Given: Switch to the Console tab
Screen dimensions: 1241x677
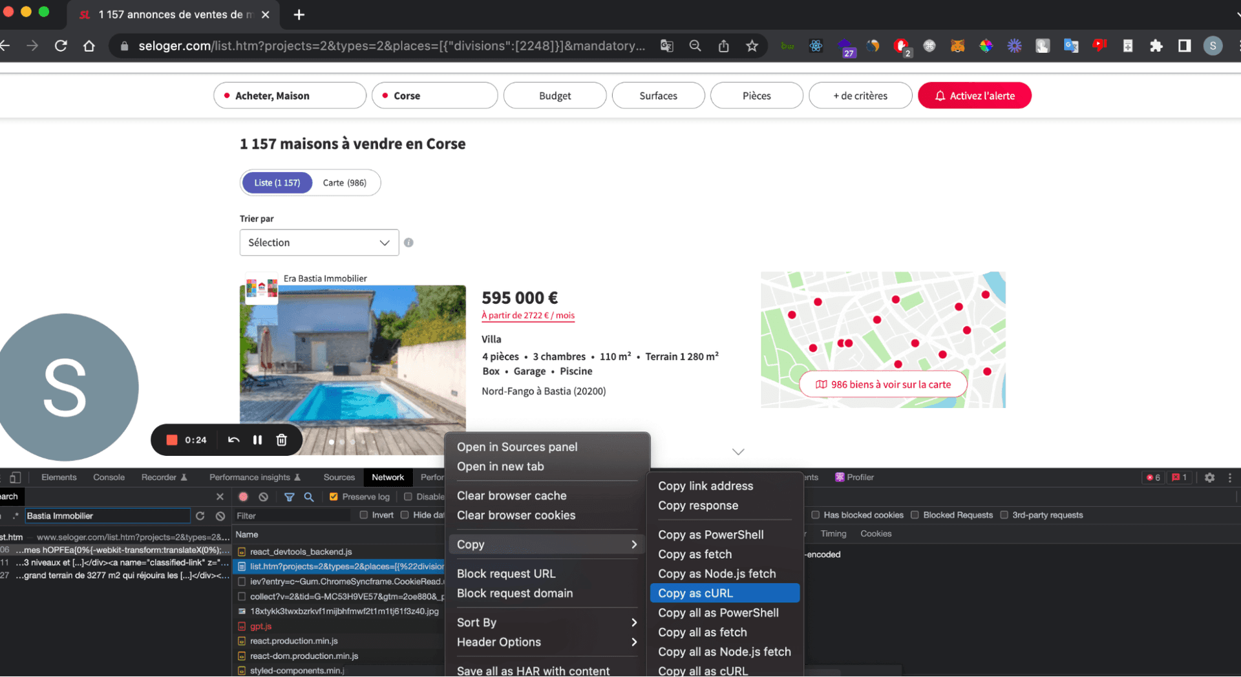Looking at the screenshot, I should [109, 478].
